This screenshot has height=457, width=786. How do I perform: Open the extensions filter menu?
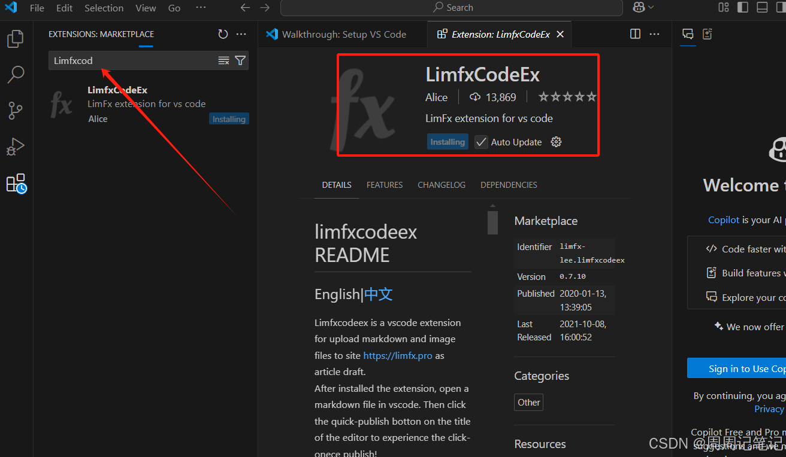point(240,60)
